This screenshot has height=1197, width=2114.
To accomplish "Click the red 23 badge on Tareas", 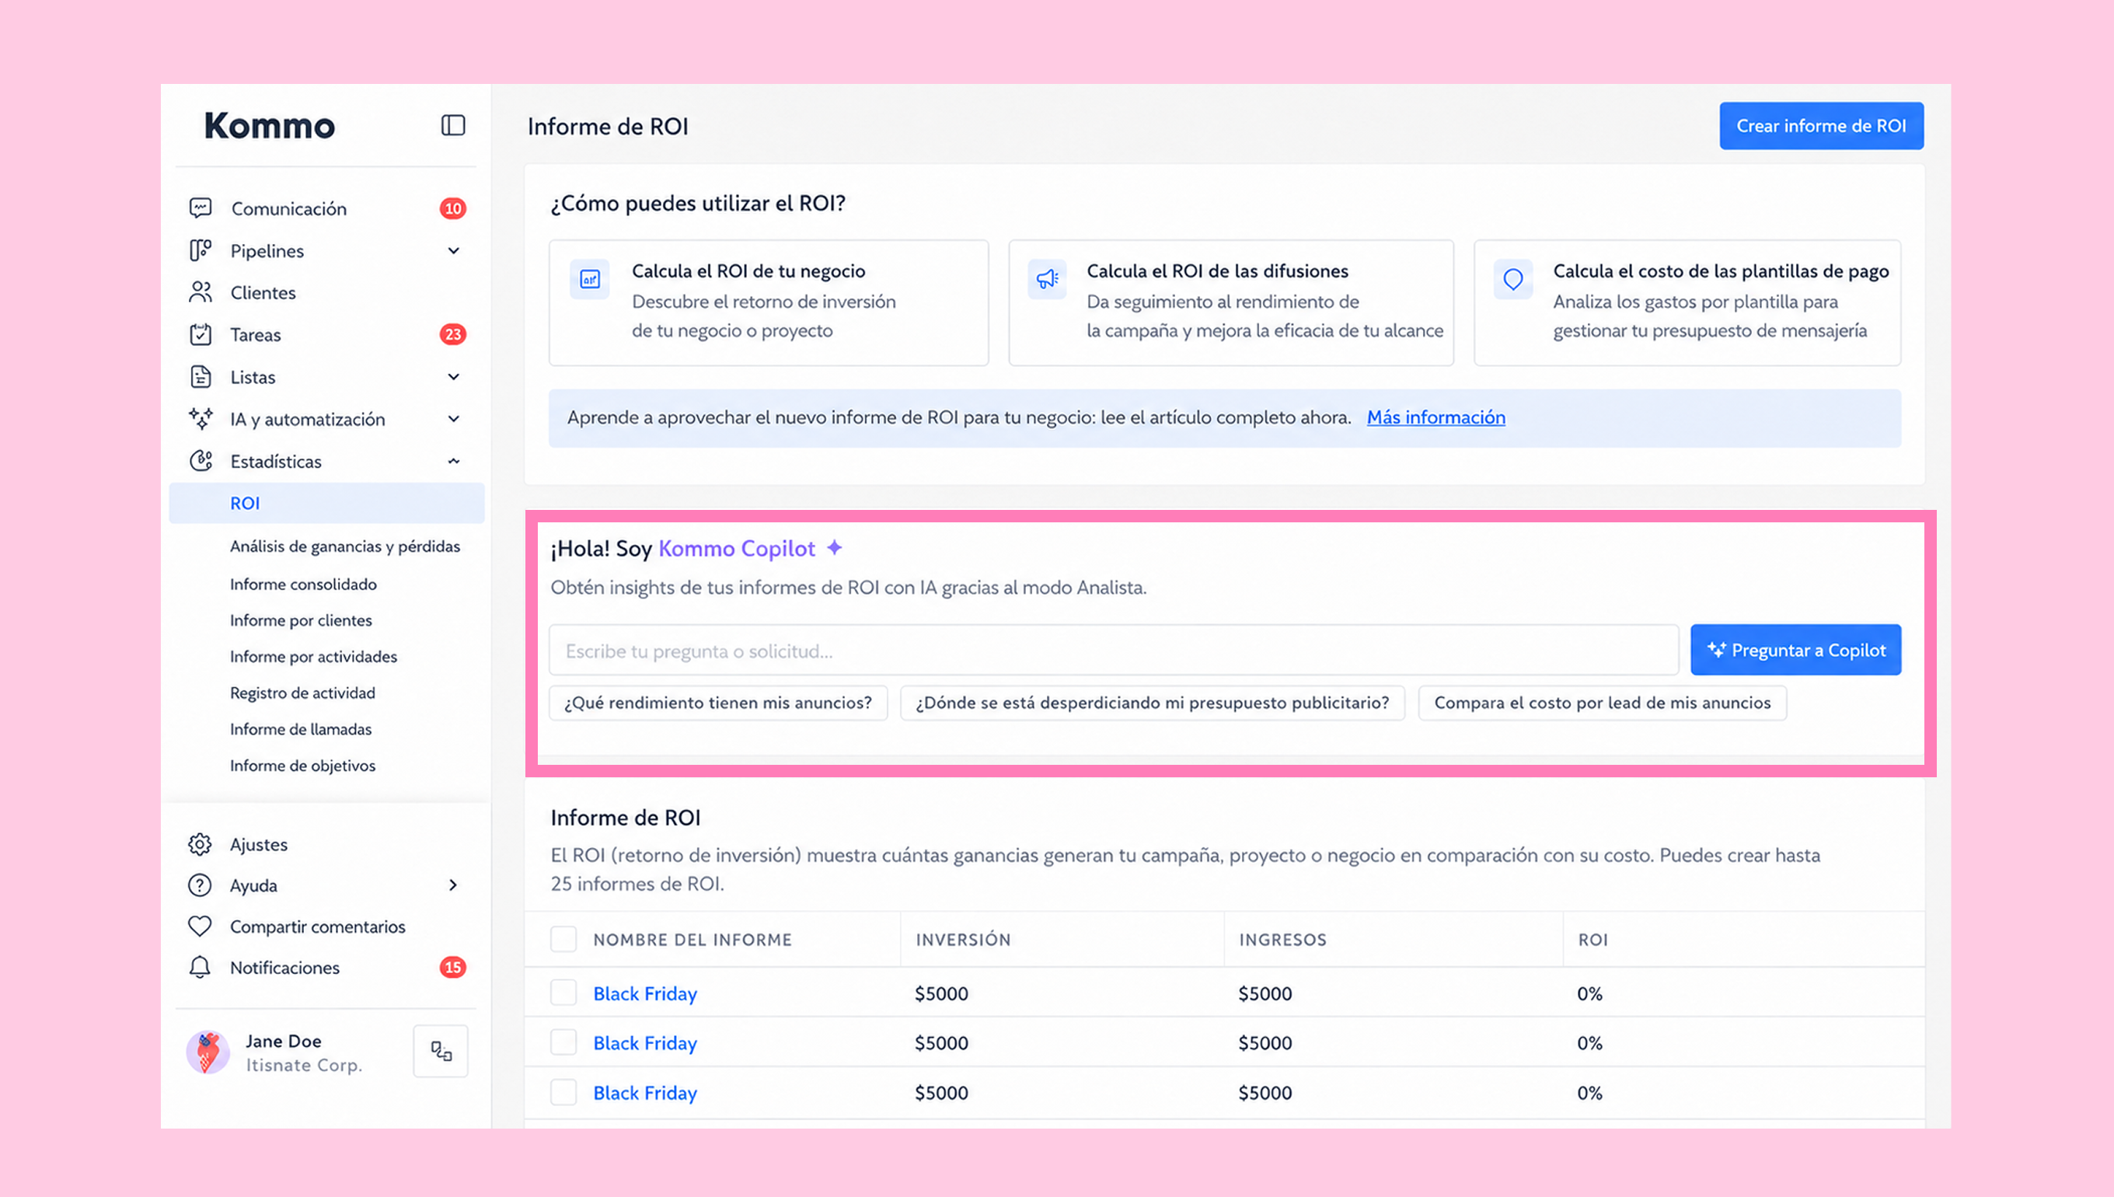I will tap(453, 333).
